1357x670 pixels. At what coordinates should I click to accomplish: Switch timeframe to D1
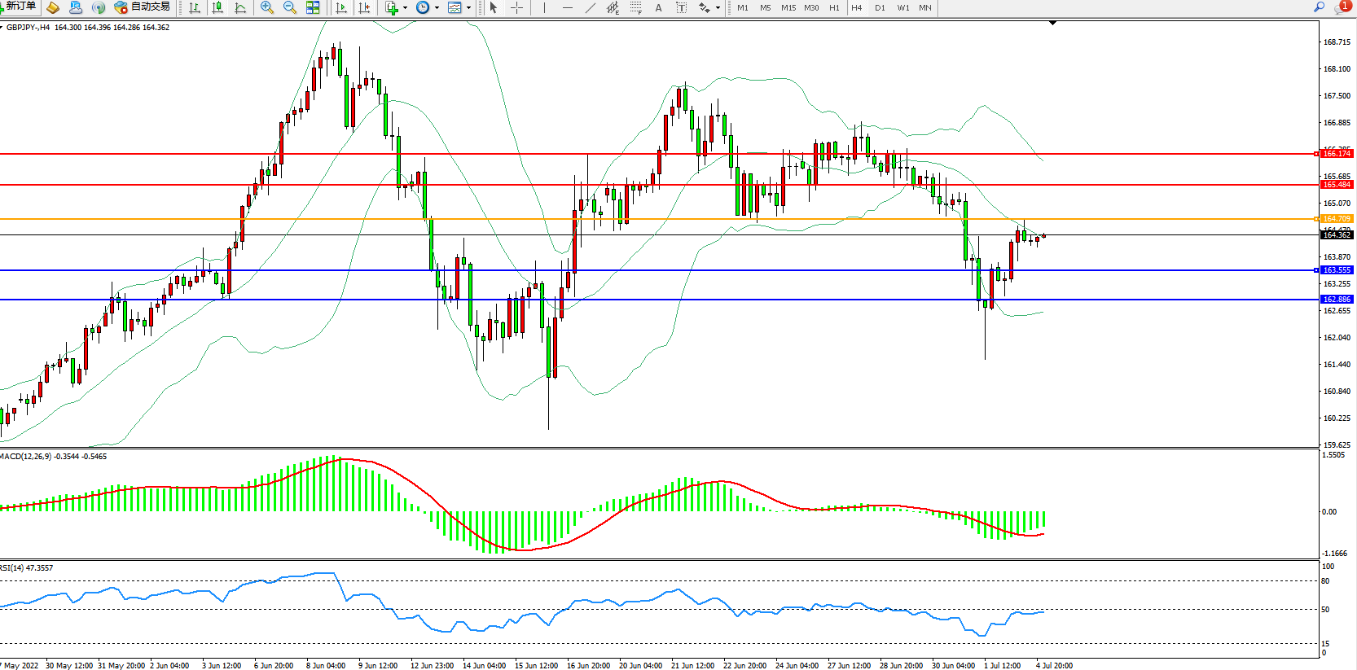coord(880,7)
